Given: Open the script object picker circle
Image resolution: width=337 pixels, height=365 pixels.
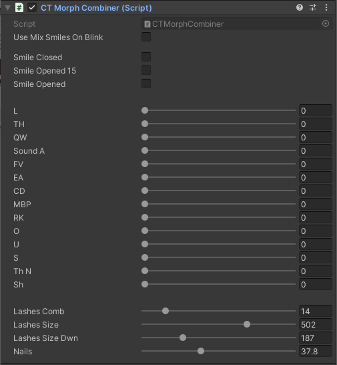Looking at the screenshot, I should (x=326, y=23).
